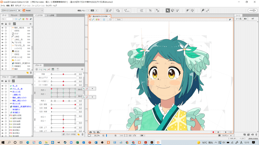This screenshot has width=259, height=145.
Task: Expand 髪飾りの回転 deformer tree node
Action: 10,115
